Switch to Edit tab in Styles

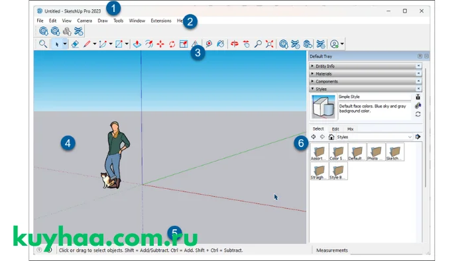[x=335, y=129]
